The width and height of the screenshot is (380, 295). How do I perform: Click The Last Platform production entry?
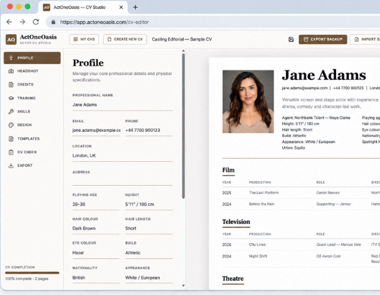pos(264,192)
